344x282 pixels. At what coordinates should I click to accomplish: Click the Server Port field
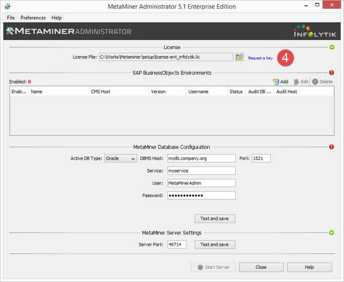pyautogui.click(x=177, y=244)
